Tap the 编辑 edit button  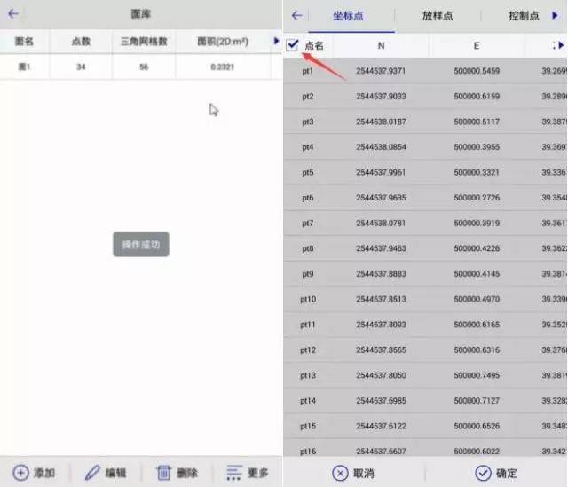tap(106, 473)
